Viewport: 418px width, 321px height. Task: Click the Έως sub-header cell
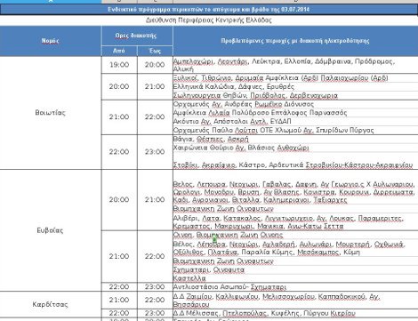click(155, 51)
